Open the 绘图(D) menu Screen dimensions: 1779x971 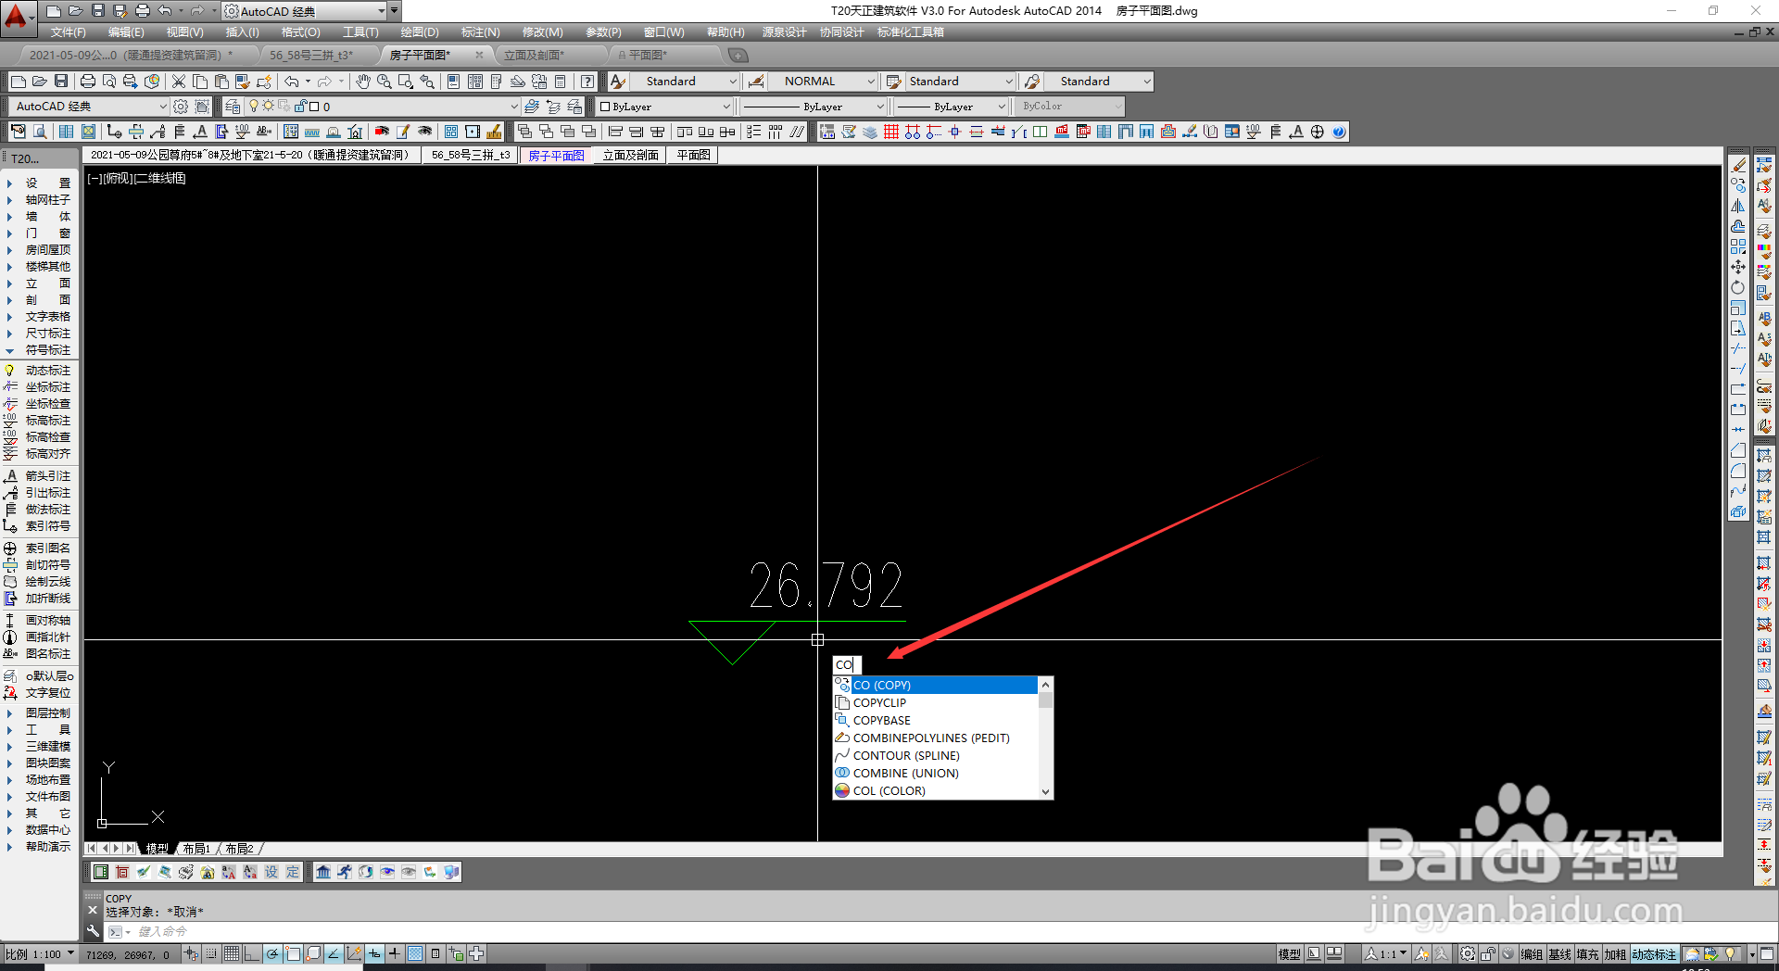point(420,32)
